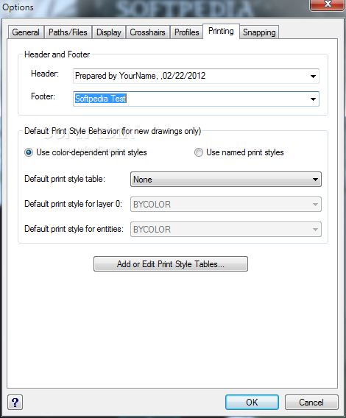Select Use color-dependent print styles
Screen dimensions: 346x418
(x=29, y=152)
